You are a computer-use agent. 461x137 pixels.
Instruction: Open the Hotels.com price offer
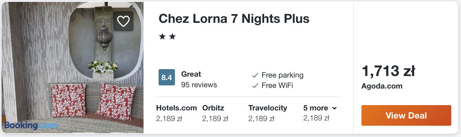(176, 113)
